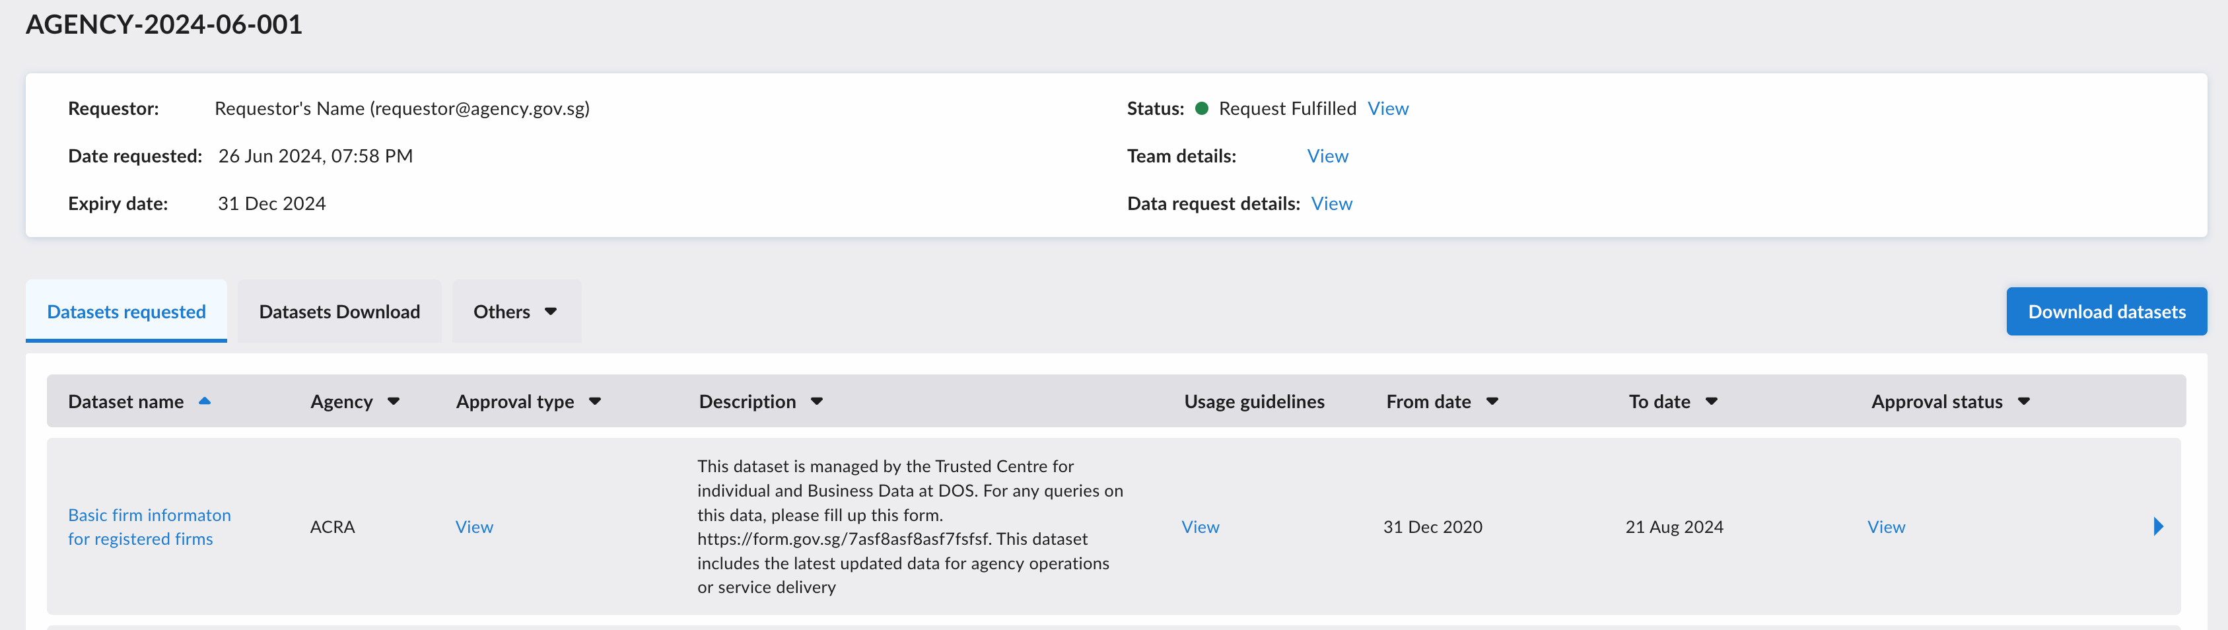Open the Approval status column sort arrow
Image resolution: width=2228 pixels, height=630 pixels.
pos(2024,402)
